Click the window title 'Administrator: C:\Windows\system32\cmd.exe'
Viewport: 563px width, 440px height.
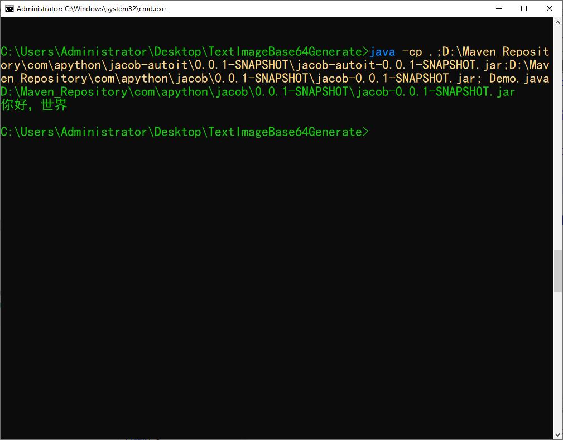coord(91,8)
